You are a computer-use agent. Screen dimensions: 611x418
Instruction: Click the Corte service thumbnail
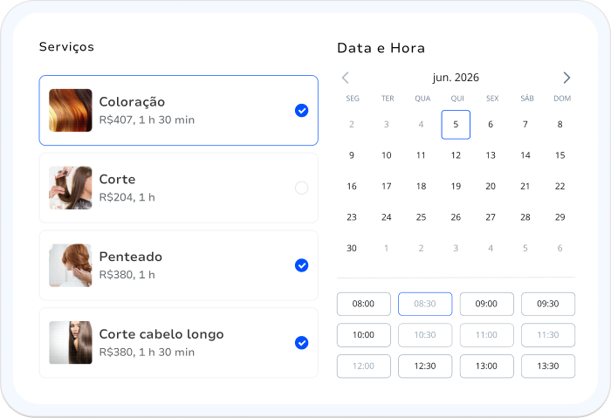point(71,188)
